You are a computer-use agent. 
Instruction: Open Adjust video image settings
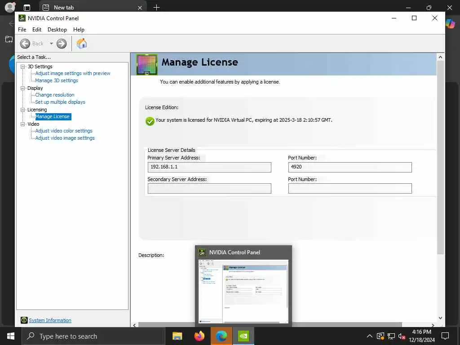pyautogui.click(x=65, y=138)
